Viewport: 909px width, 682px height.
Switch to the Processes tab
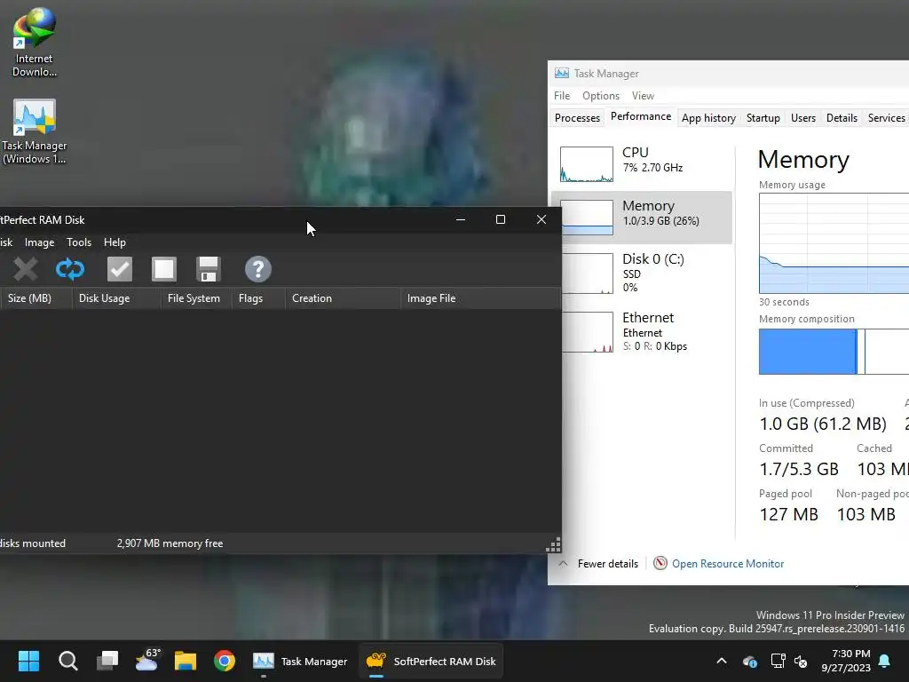pos(577,118)
